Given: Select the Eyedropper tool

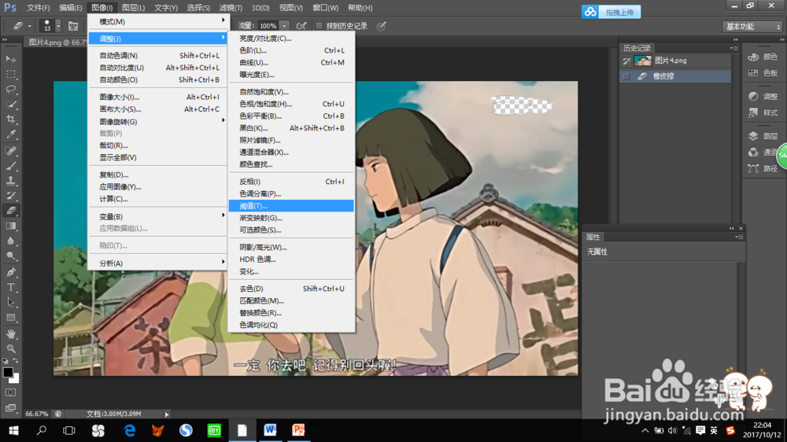Looking at the screenshot, I should point(10,134).
